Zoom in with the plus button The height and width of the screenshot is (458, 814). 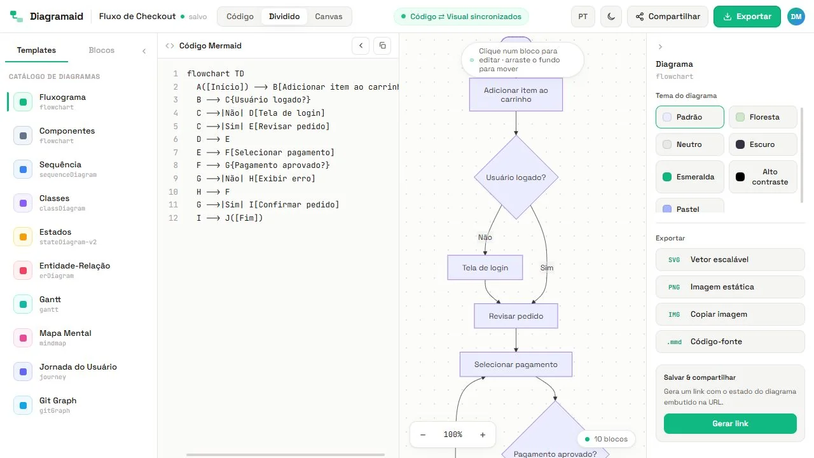[x=483, y=435]
